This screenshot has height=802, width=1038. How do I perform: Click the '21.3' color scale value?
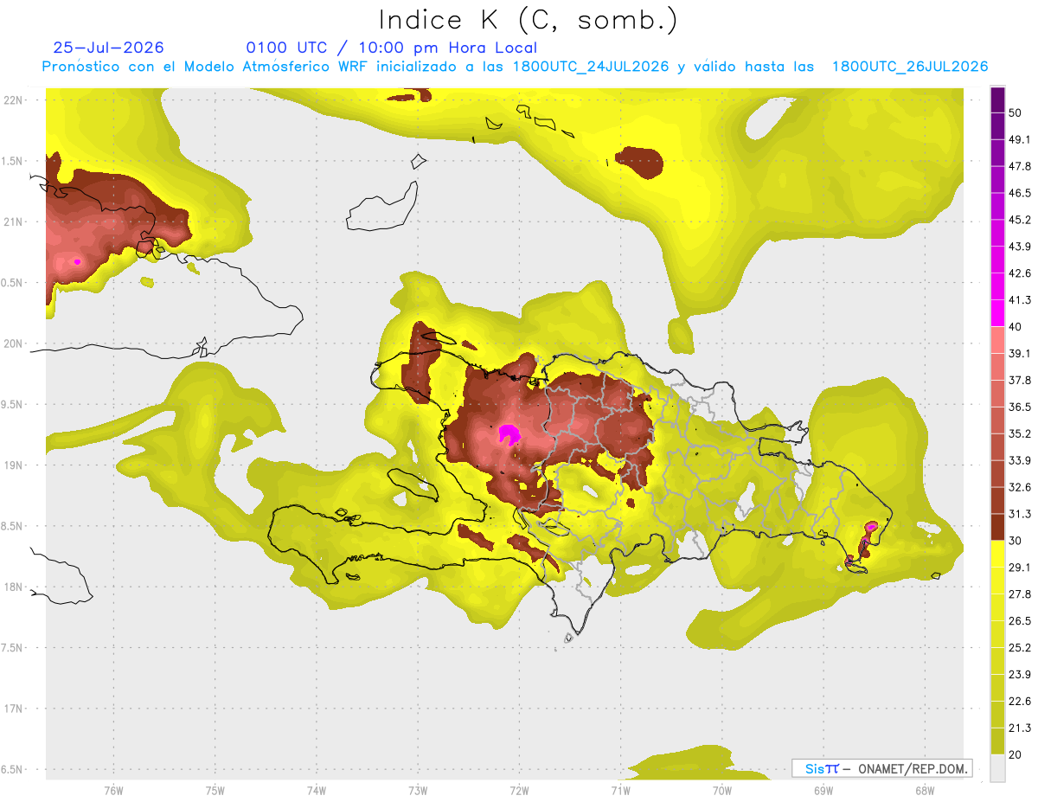pos(1020,728)
